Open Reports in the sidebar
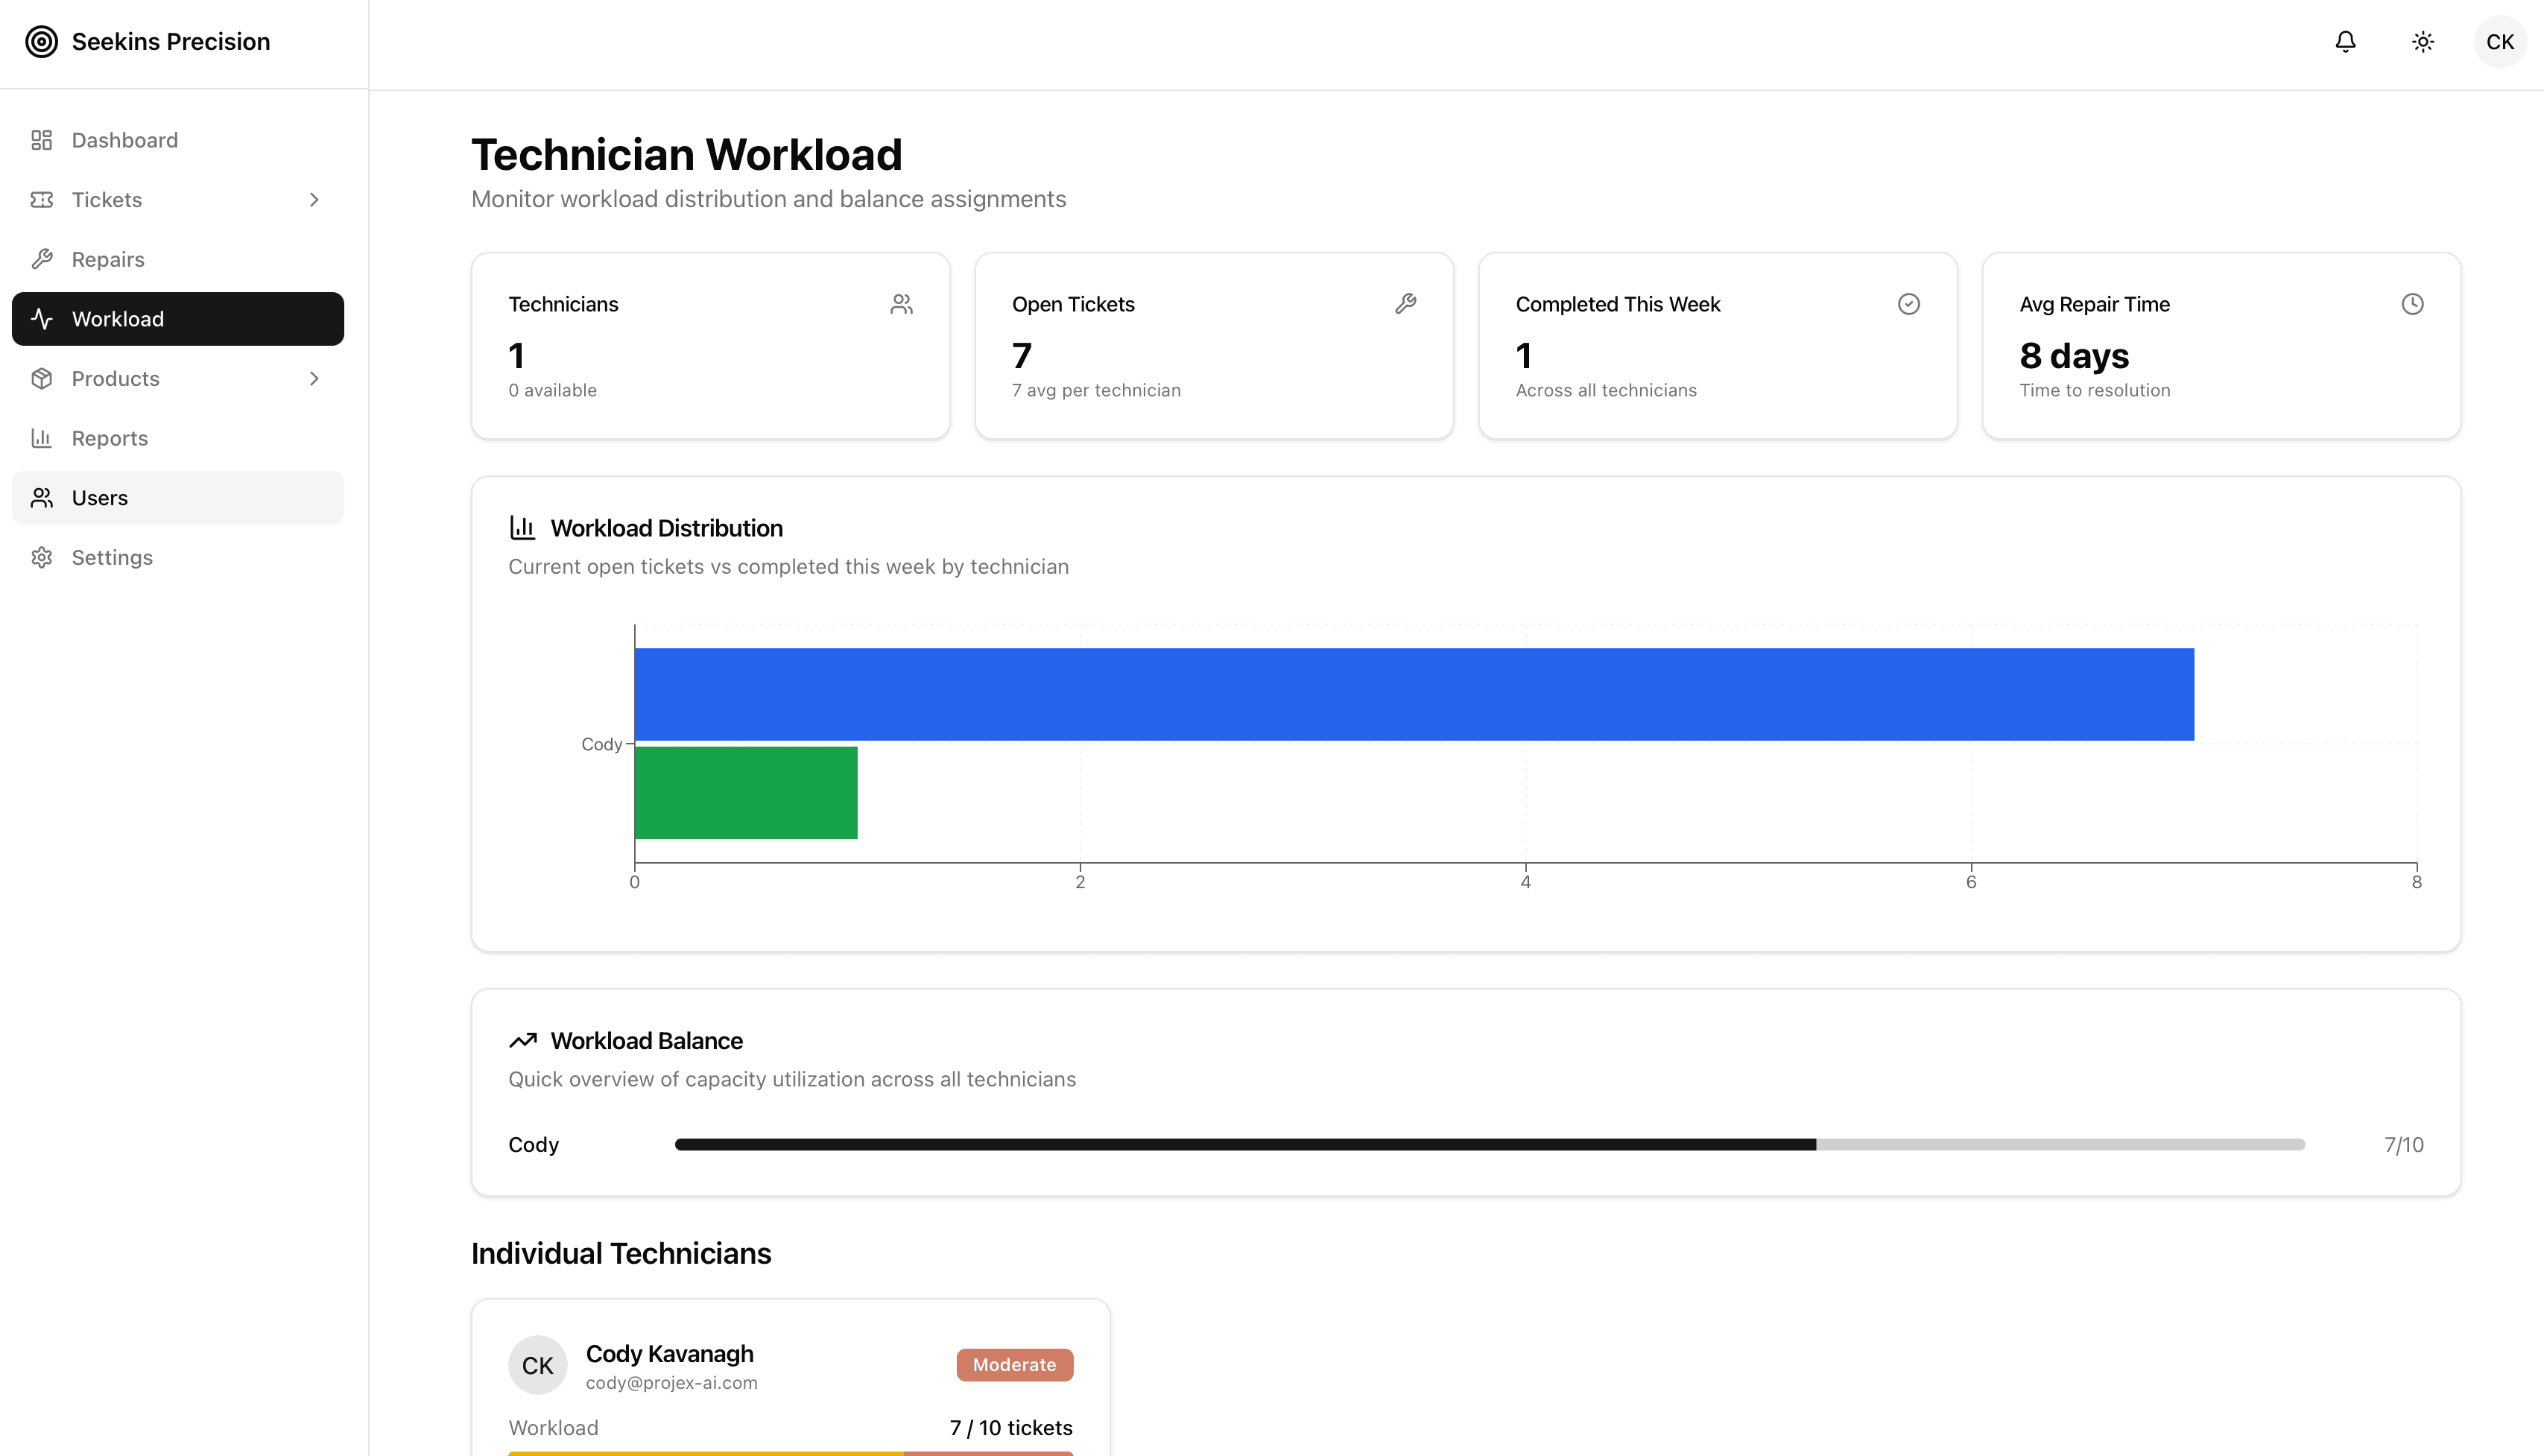This screenshot has height=1456, width=2544. pos(178,439)
